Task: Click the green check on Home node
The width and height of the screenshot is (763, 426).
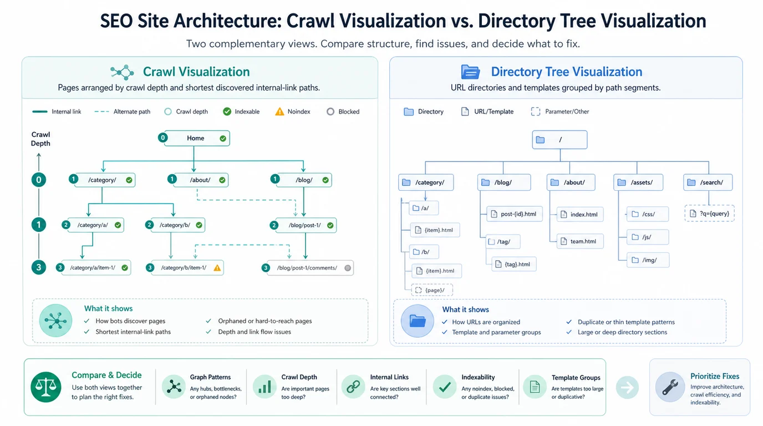Action: pyautogui.click(x=223, y=138)
